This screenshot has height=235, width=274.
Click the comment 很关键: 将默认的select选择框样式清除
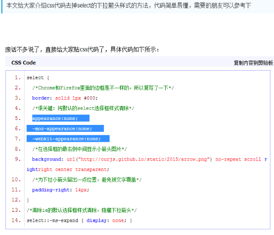83,108
